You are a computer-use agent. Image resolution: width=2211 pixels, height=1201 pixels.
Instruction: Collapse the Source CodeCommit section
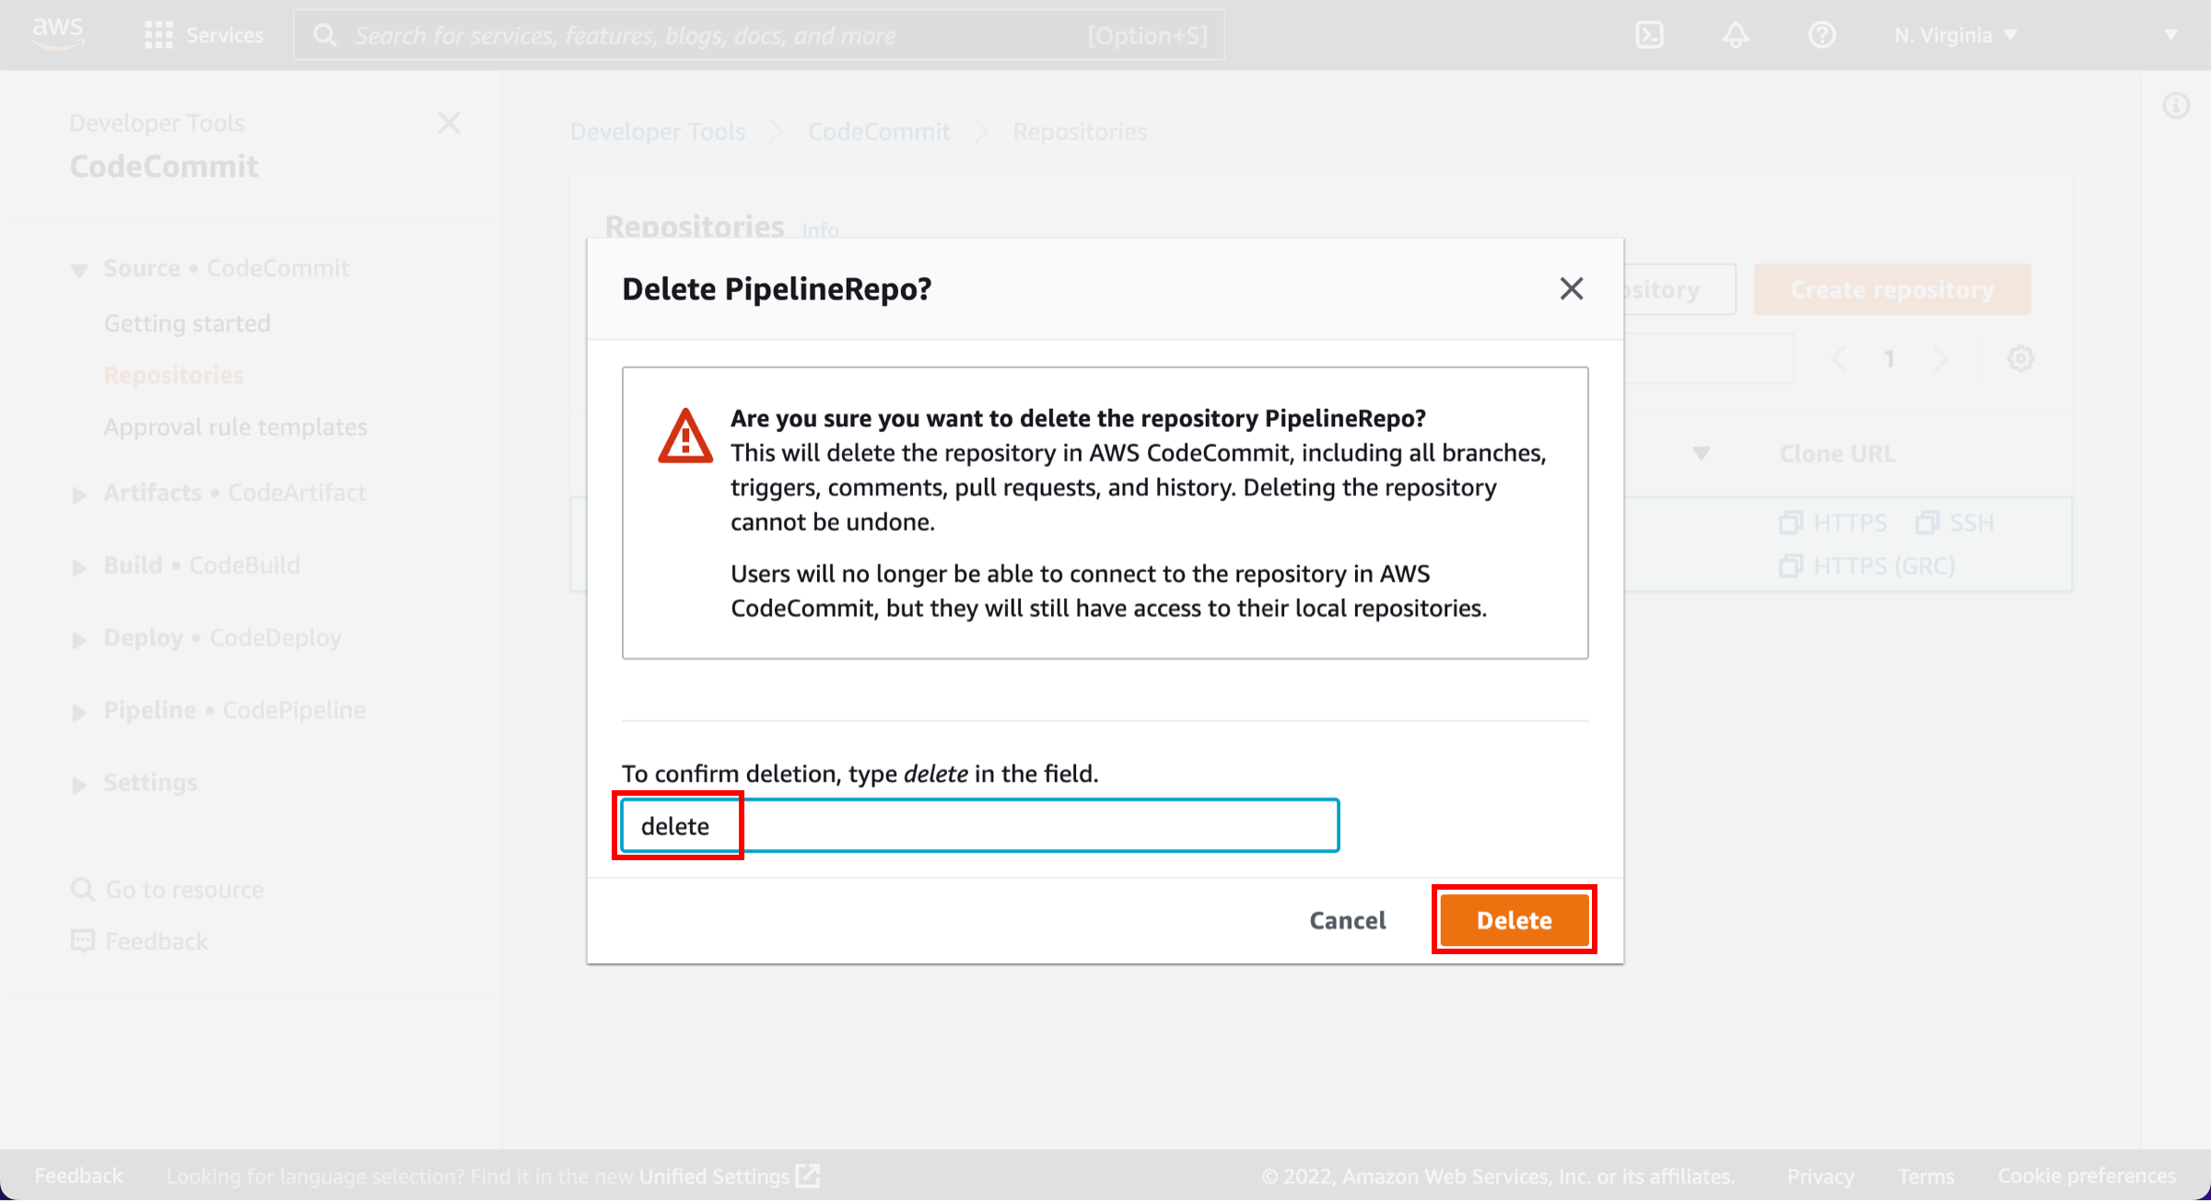click(x=79, y=270)
